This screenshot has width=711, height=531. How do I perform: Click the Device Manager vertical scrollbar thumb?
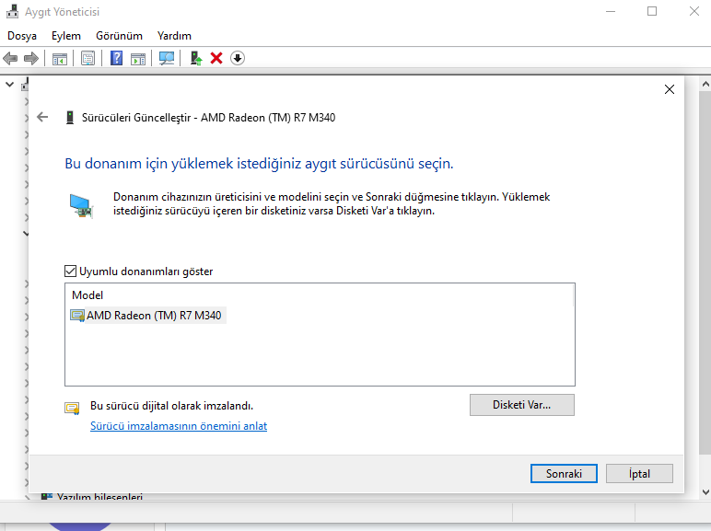click(705, 272)
